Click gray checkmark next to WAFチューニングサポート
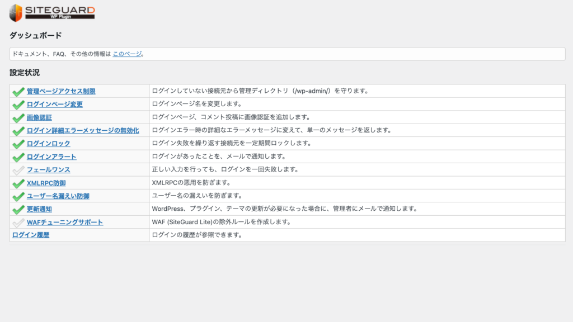Viewport: 573px width, 322px height. pyautogui.click(x=18, y=222)
